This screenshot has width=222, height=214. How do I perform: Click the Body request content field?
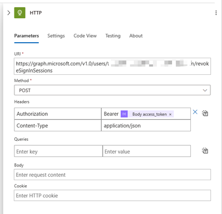pyautogui.click(x=112, y=175)
